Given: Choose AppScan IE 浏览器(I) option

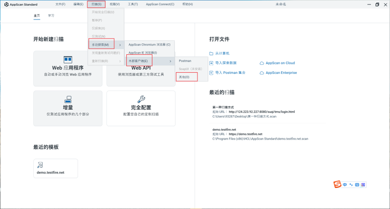Looking at the screenshot, I should coord(143,53).
